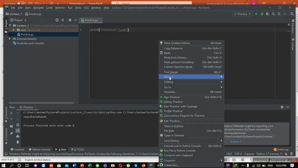Image resolution: width=298 pixels, height=168 pixels.
Task: Rerun Practice in Run tool window
Action: point(11,113)
